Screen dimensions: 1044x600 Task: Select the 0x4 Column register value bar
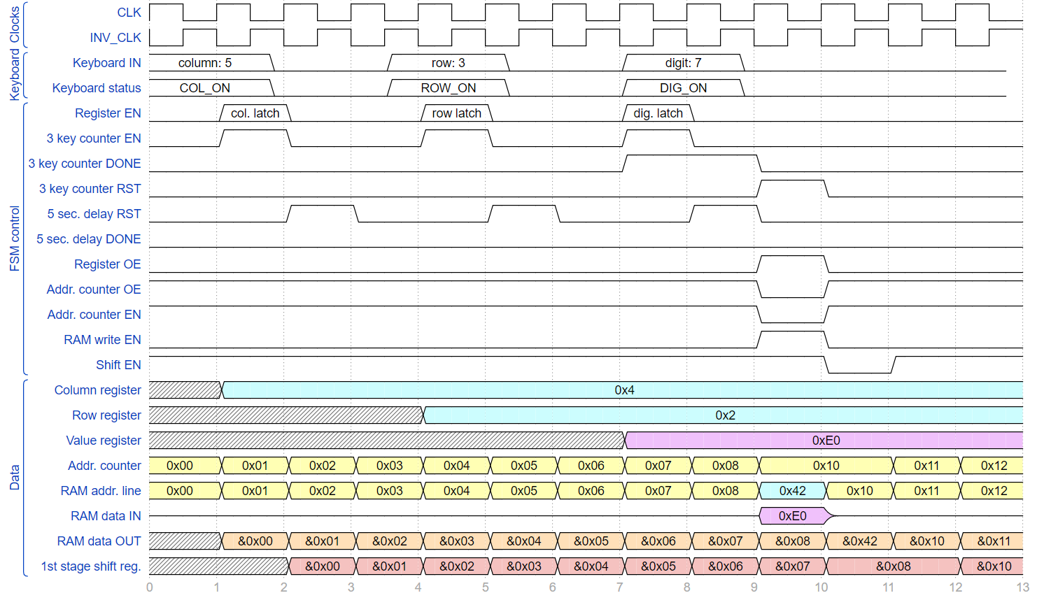[x=622, y=390]
